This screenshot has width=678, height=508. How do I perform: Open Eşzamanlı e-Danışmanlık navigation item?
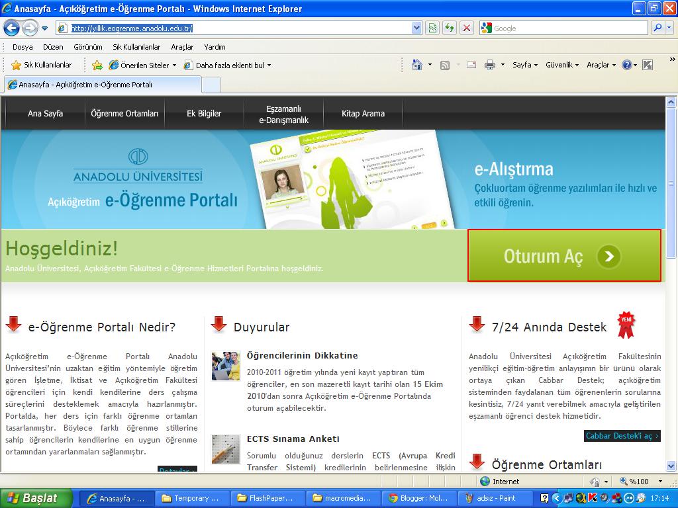pos(283,114)
